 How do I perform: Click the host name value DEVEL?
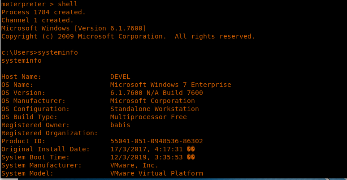click(120, 77)
